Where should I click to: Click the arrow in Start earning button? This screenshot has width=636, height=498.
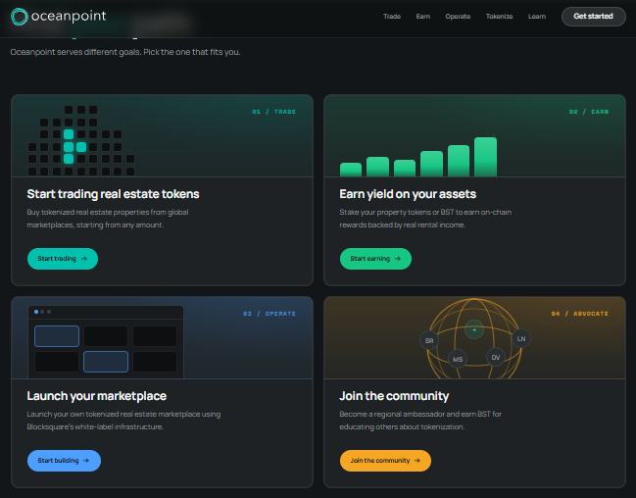(x=398, y=259)
